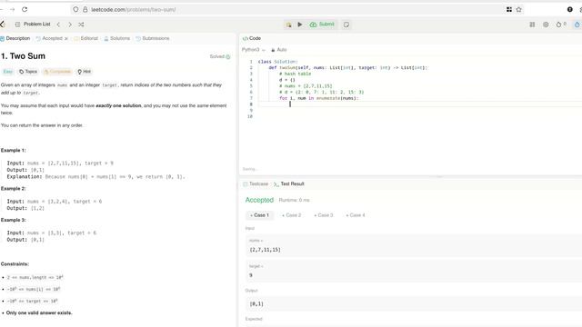Viewport: 582px width, 327px height.
Task: Select Case 4 result
Action: coord(356,215)
